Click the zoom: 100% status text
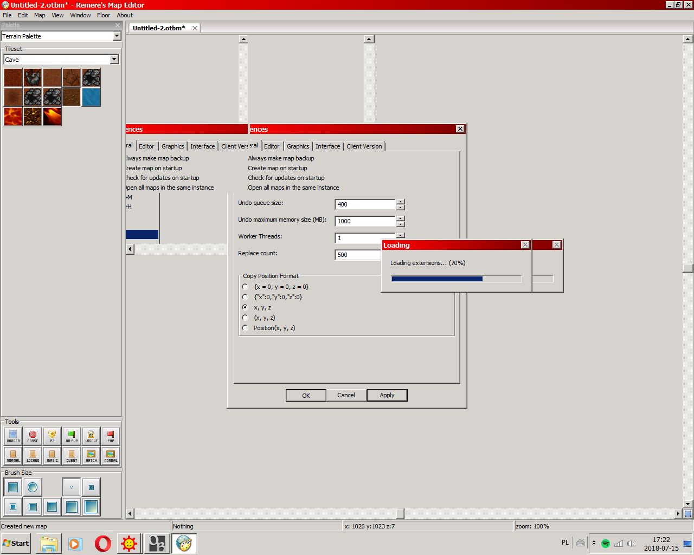Image resolution: width=694 pixels, height=555 pixels. (532, 526)
